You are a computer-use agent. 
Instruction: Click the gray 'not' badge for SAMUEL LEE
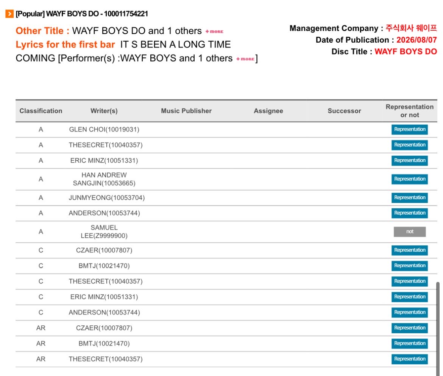pyautogui.click(x=410, y=232)
